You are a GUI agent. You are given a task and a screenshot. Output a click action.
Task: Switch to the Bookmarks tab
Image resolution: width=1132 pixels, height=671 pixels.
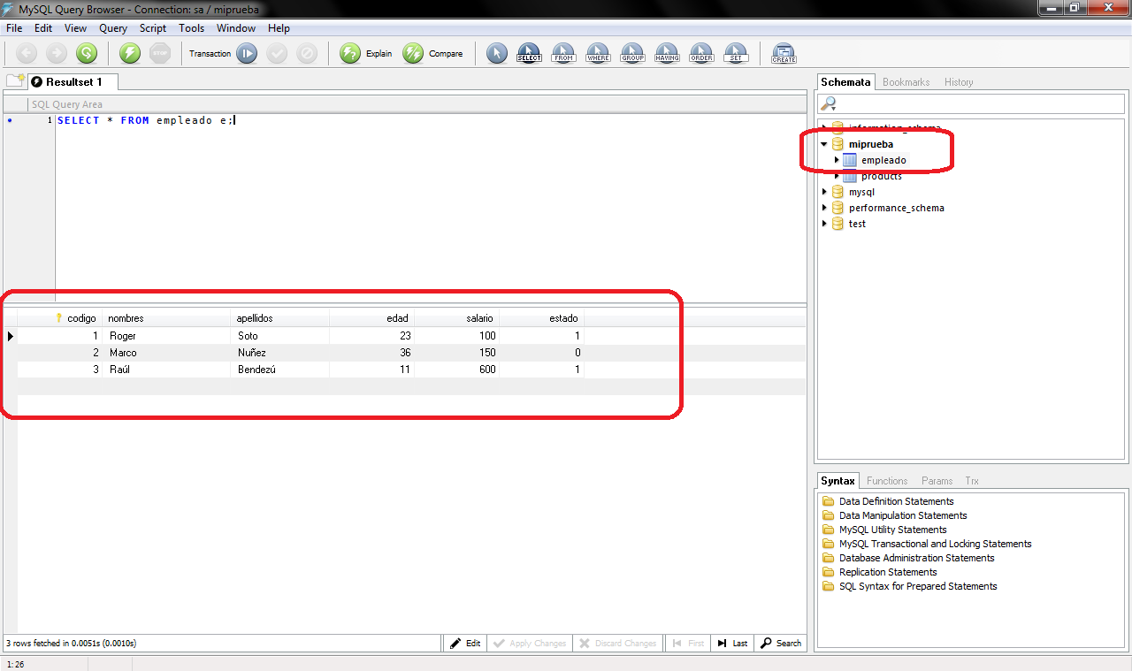[906, 81]
